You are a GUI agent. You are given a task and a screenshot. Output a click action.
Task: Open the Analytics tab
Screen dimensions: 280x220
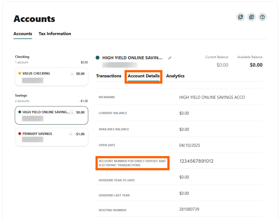click(175, 76)
